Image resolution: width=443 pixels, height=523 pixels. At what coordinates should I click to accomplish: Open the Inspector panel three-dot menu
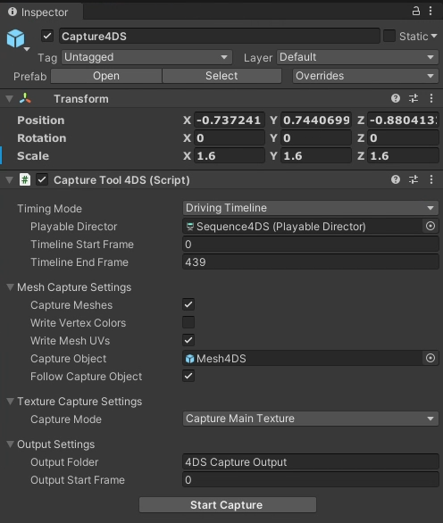tap(430, 12)
